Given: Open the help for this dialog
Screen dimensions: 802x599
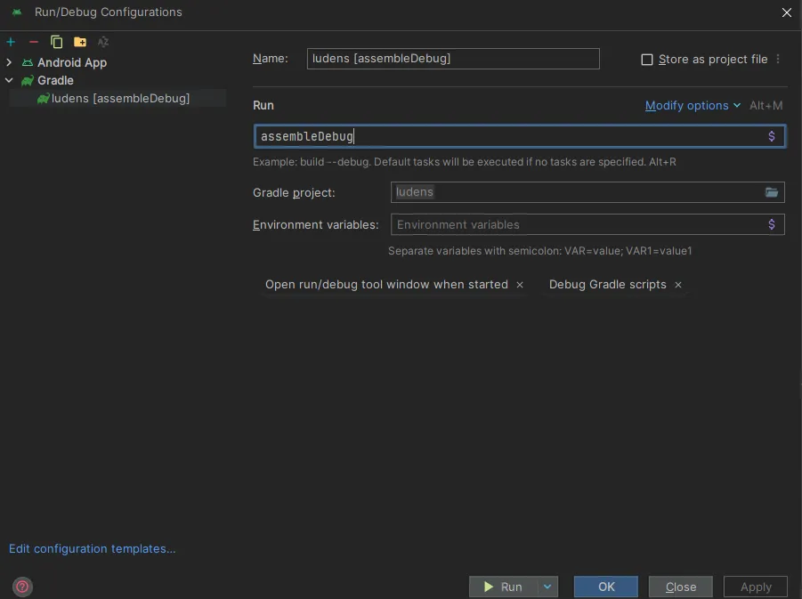Looking at the screenshot, I should point(21,587).
